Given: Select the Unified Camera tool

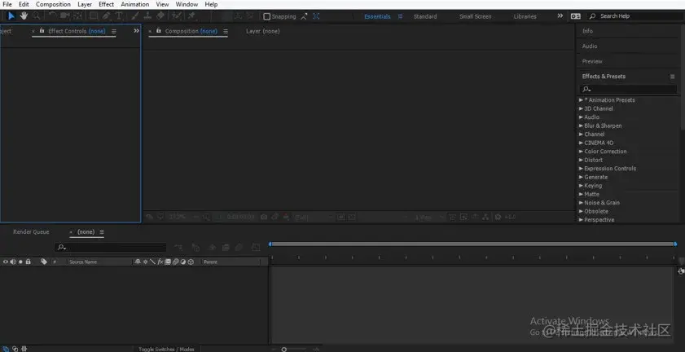Looking at the screenshot, I should coord(65,16).
